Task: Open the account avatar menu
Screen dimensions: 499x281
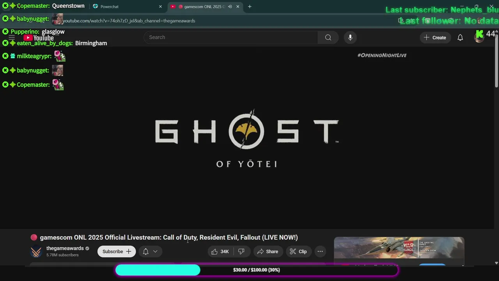Action: click(479, 37)
